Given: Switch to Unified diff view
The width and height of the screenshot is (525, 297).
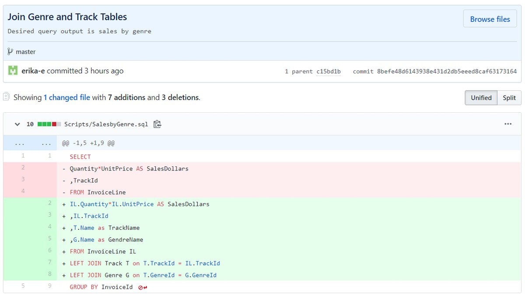Looking at the screenshot, I should click(x=481, y=98).
